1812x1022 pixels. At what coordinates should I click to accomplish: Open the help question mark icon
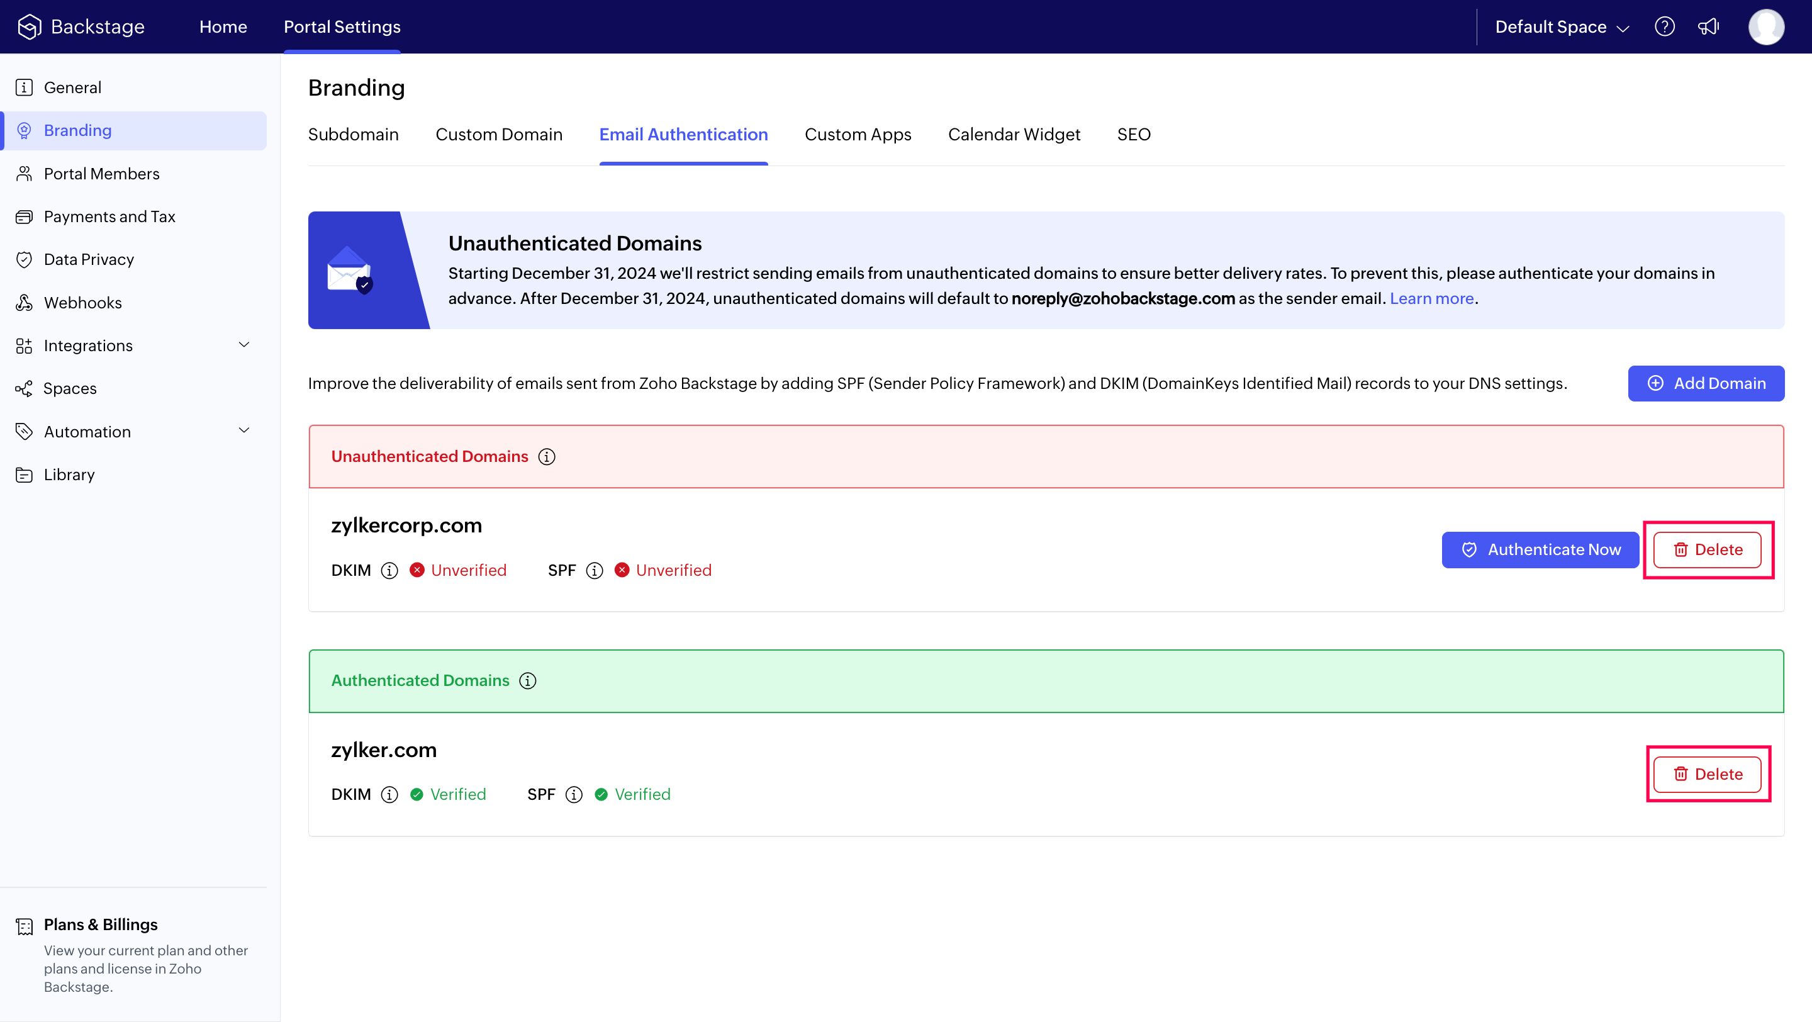pos(1664,26)
